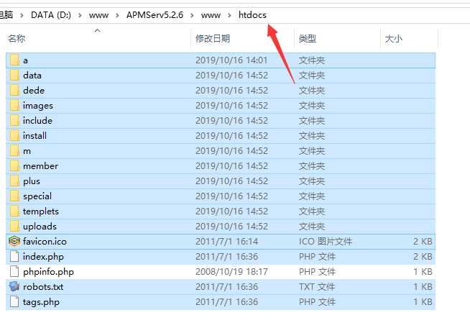Screen dimensions: 470x328
Task: Select folder name 'member'
Action: (x=40, y=166)
